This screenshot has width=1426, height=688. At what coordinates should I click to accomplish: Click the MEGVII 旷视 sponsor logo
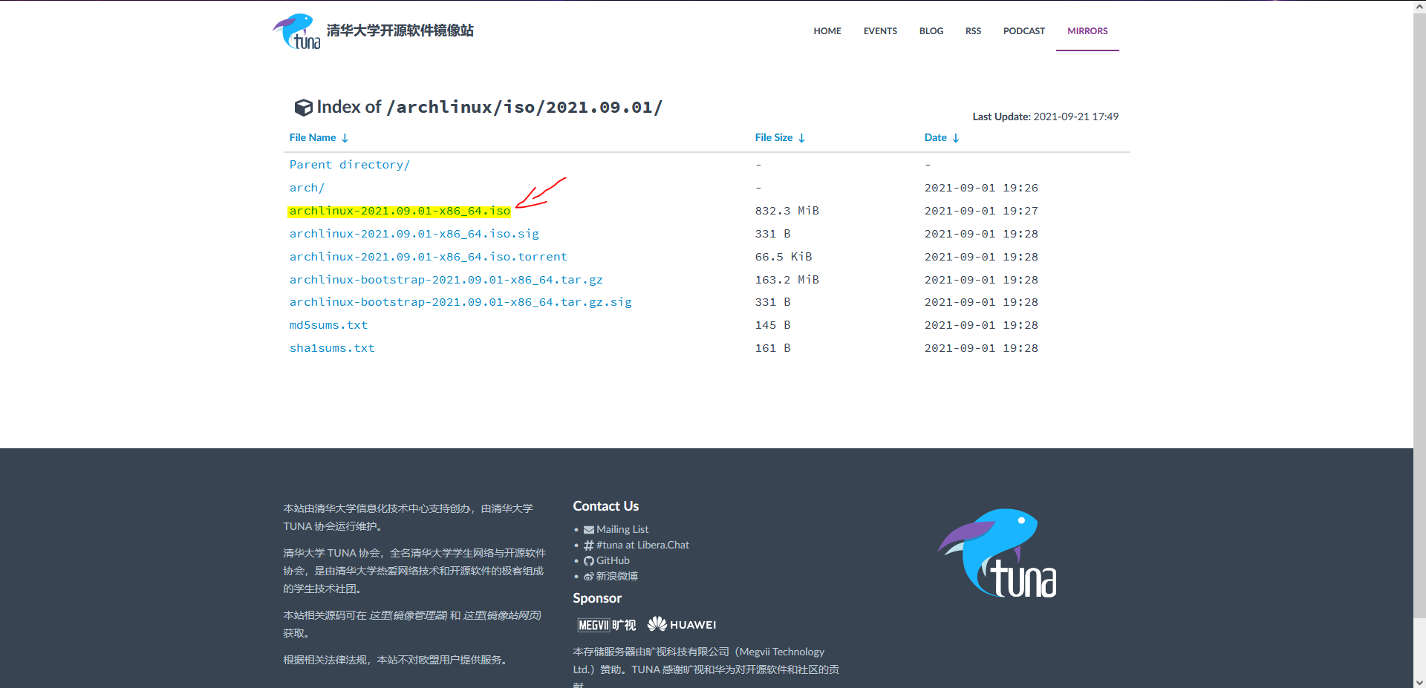[606, 624]
